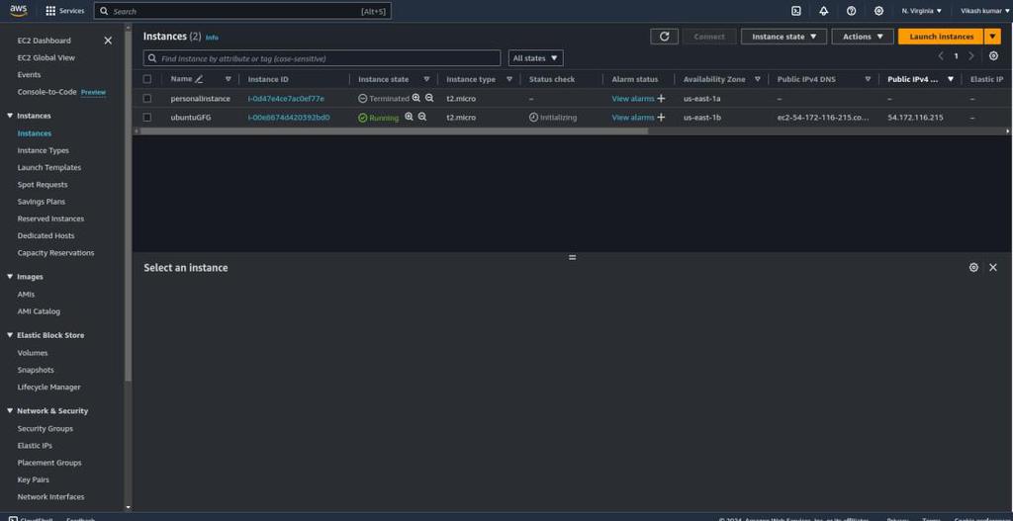Open the All states filter dropdown
The height and width of the screenshot is (521, 1013).
tap(535, 58)
